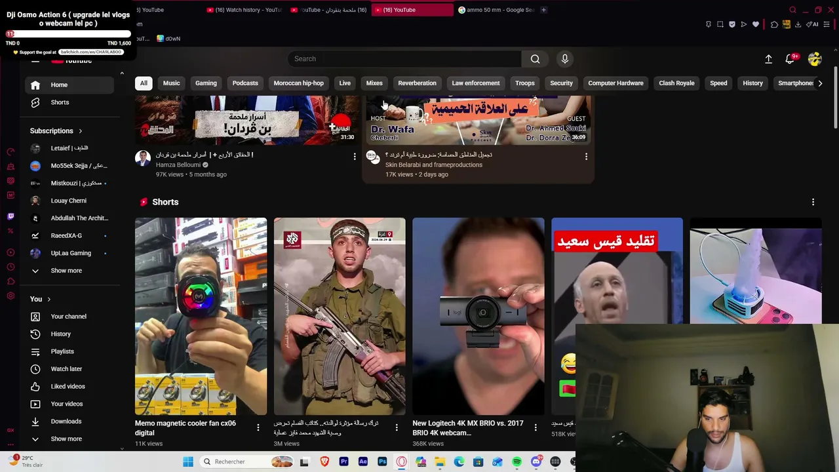Play the Memo magnetic cooler fan short

(x=201, y=317)
